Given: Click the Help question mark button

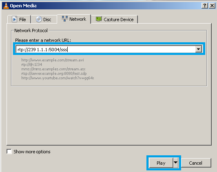Looking at the screenshot, I should [x=205, y=6].
